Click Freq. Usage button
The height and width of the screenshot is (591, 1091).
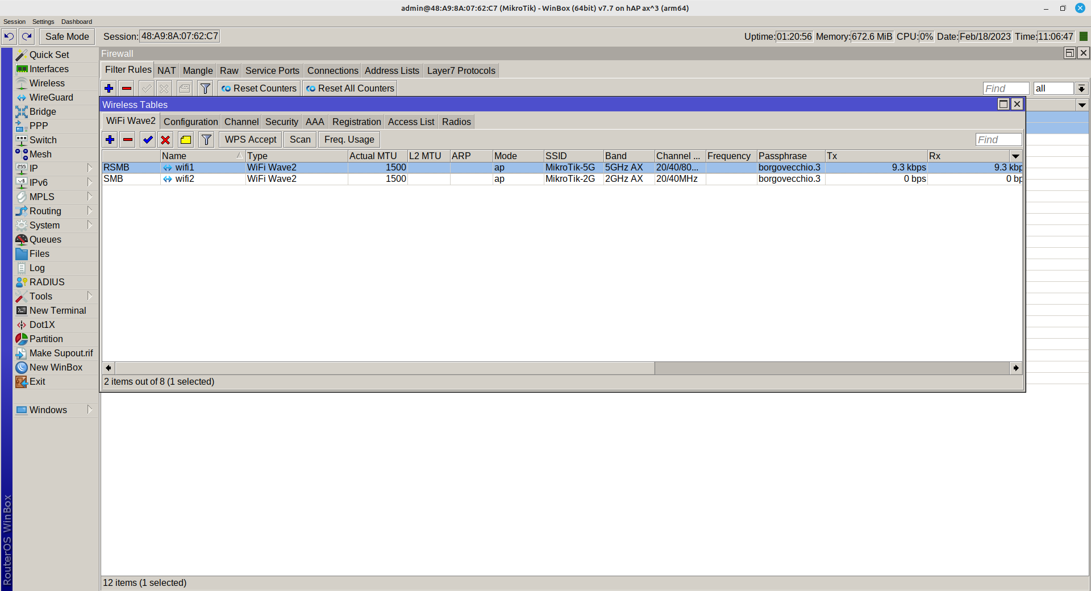[x=349, y=139]
